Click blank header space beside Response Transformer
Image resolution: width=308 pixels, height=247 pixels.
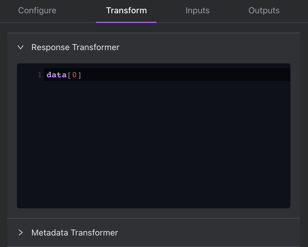coord(211,47)
